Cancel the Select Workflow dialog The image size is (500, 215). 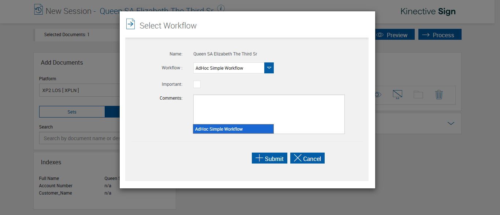307,158
